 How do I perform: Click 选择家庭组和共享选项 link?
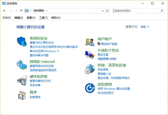43,70
